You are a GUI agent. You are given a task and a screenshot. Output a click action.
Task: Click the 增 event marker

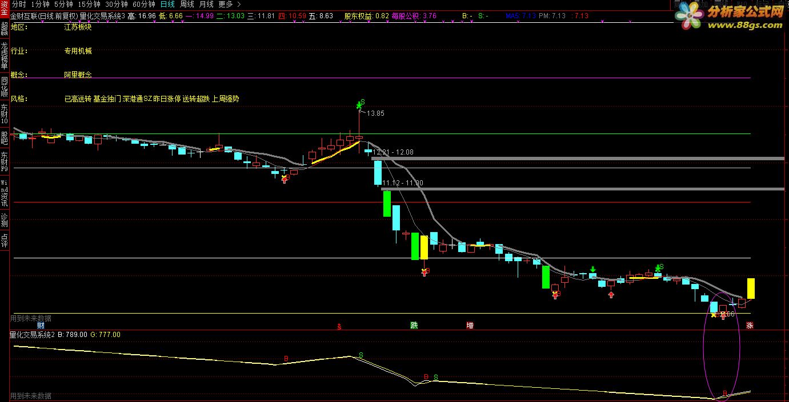tap(470, 325)
